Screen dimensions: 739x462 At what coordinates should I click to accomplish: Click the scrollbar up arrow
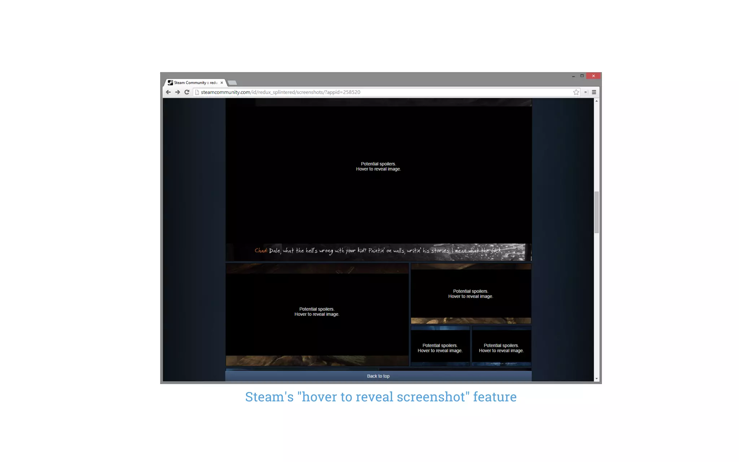(x=596, y=101)
